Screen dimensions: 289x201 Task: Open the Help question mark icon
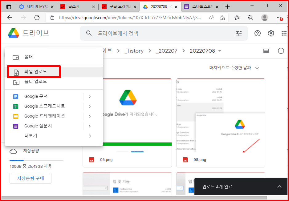[x=258, y=33]
